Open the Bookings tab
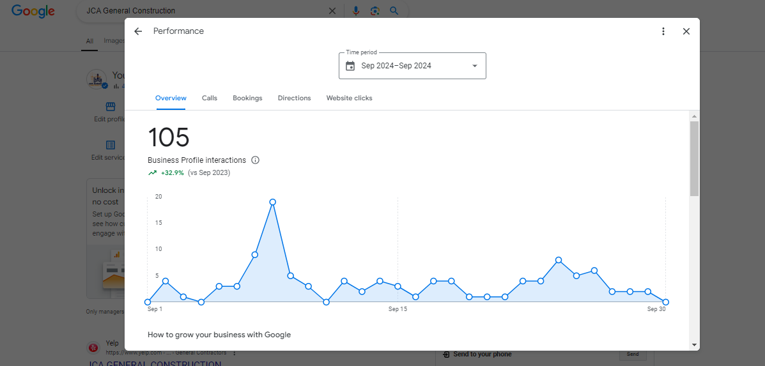This screenshot has width=765, height=366. point(247,98)
